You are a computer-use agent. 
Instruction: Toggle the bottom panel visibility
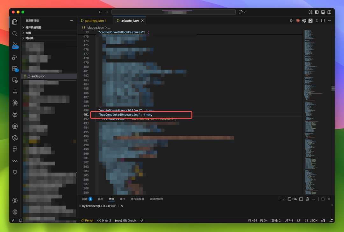(x=323, y=12)
